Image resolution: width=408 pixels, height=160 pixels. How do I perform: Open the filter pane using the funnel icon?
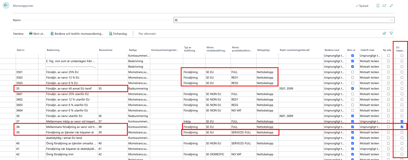click(x=391, y=33)
